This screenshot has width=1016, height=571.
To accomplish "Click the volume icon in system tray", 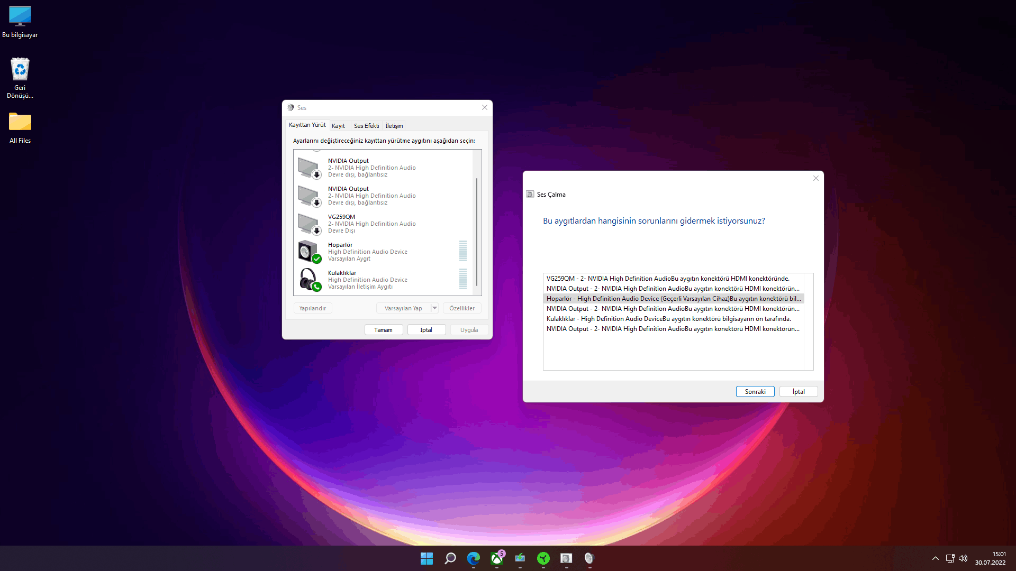I will click(x=963, y=558).
